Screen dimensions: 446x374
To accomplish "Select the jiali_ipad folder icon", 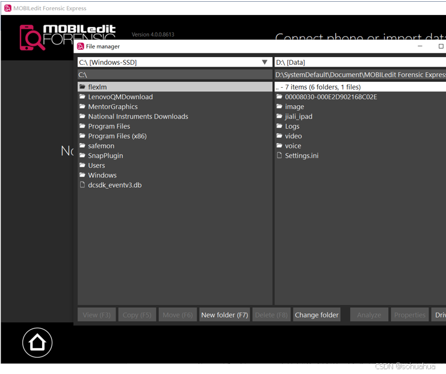I will 279,116.
